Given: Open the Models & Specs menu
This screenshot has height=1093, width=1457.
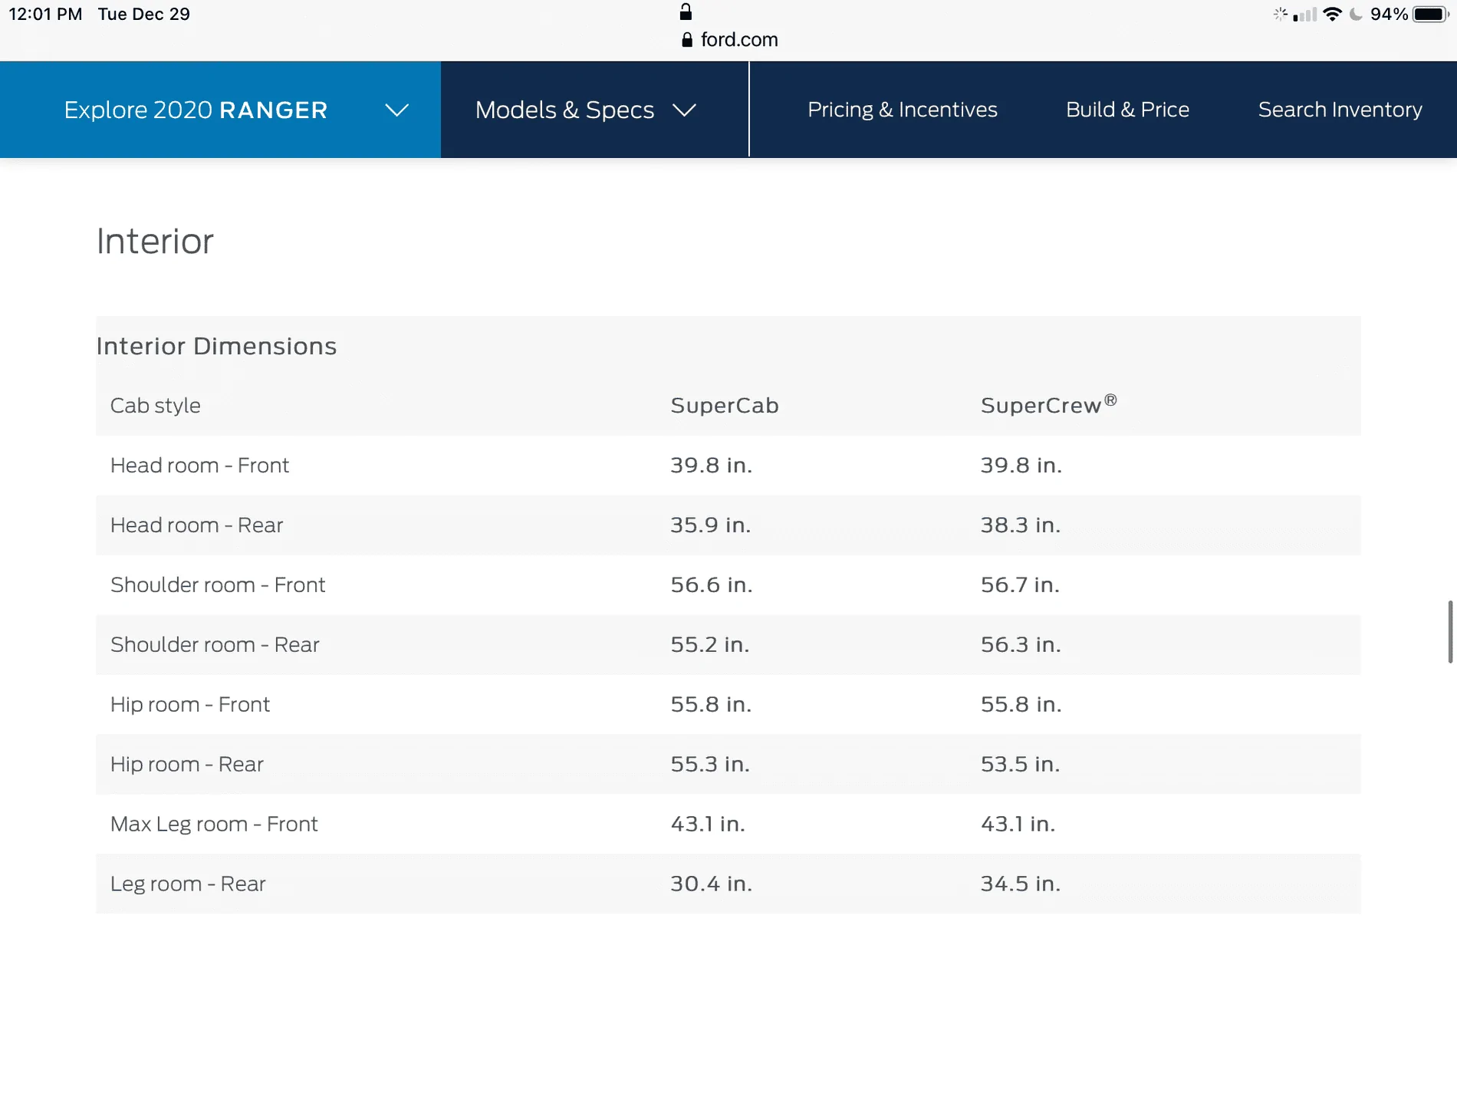Looking at the screenshot, I should tap(594, 110).
